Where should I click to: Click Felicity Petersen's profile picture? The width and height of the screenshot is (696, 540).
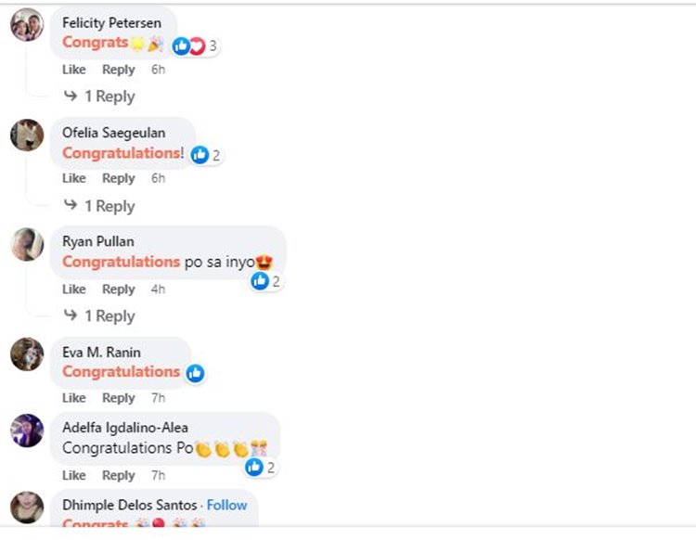click(x=27, y=24)
